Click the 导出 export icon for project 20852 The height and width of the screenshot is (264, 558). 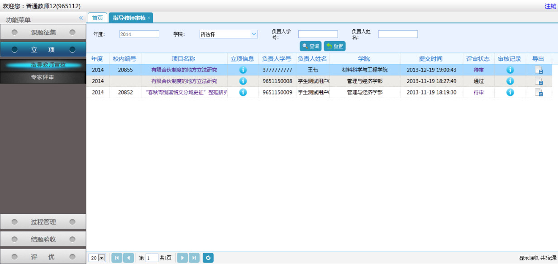click(539, 92)
